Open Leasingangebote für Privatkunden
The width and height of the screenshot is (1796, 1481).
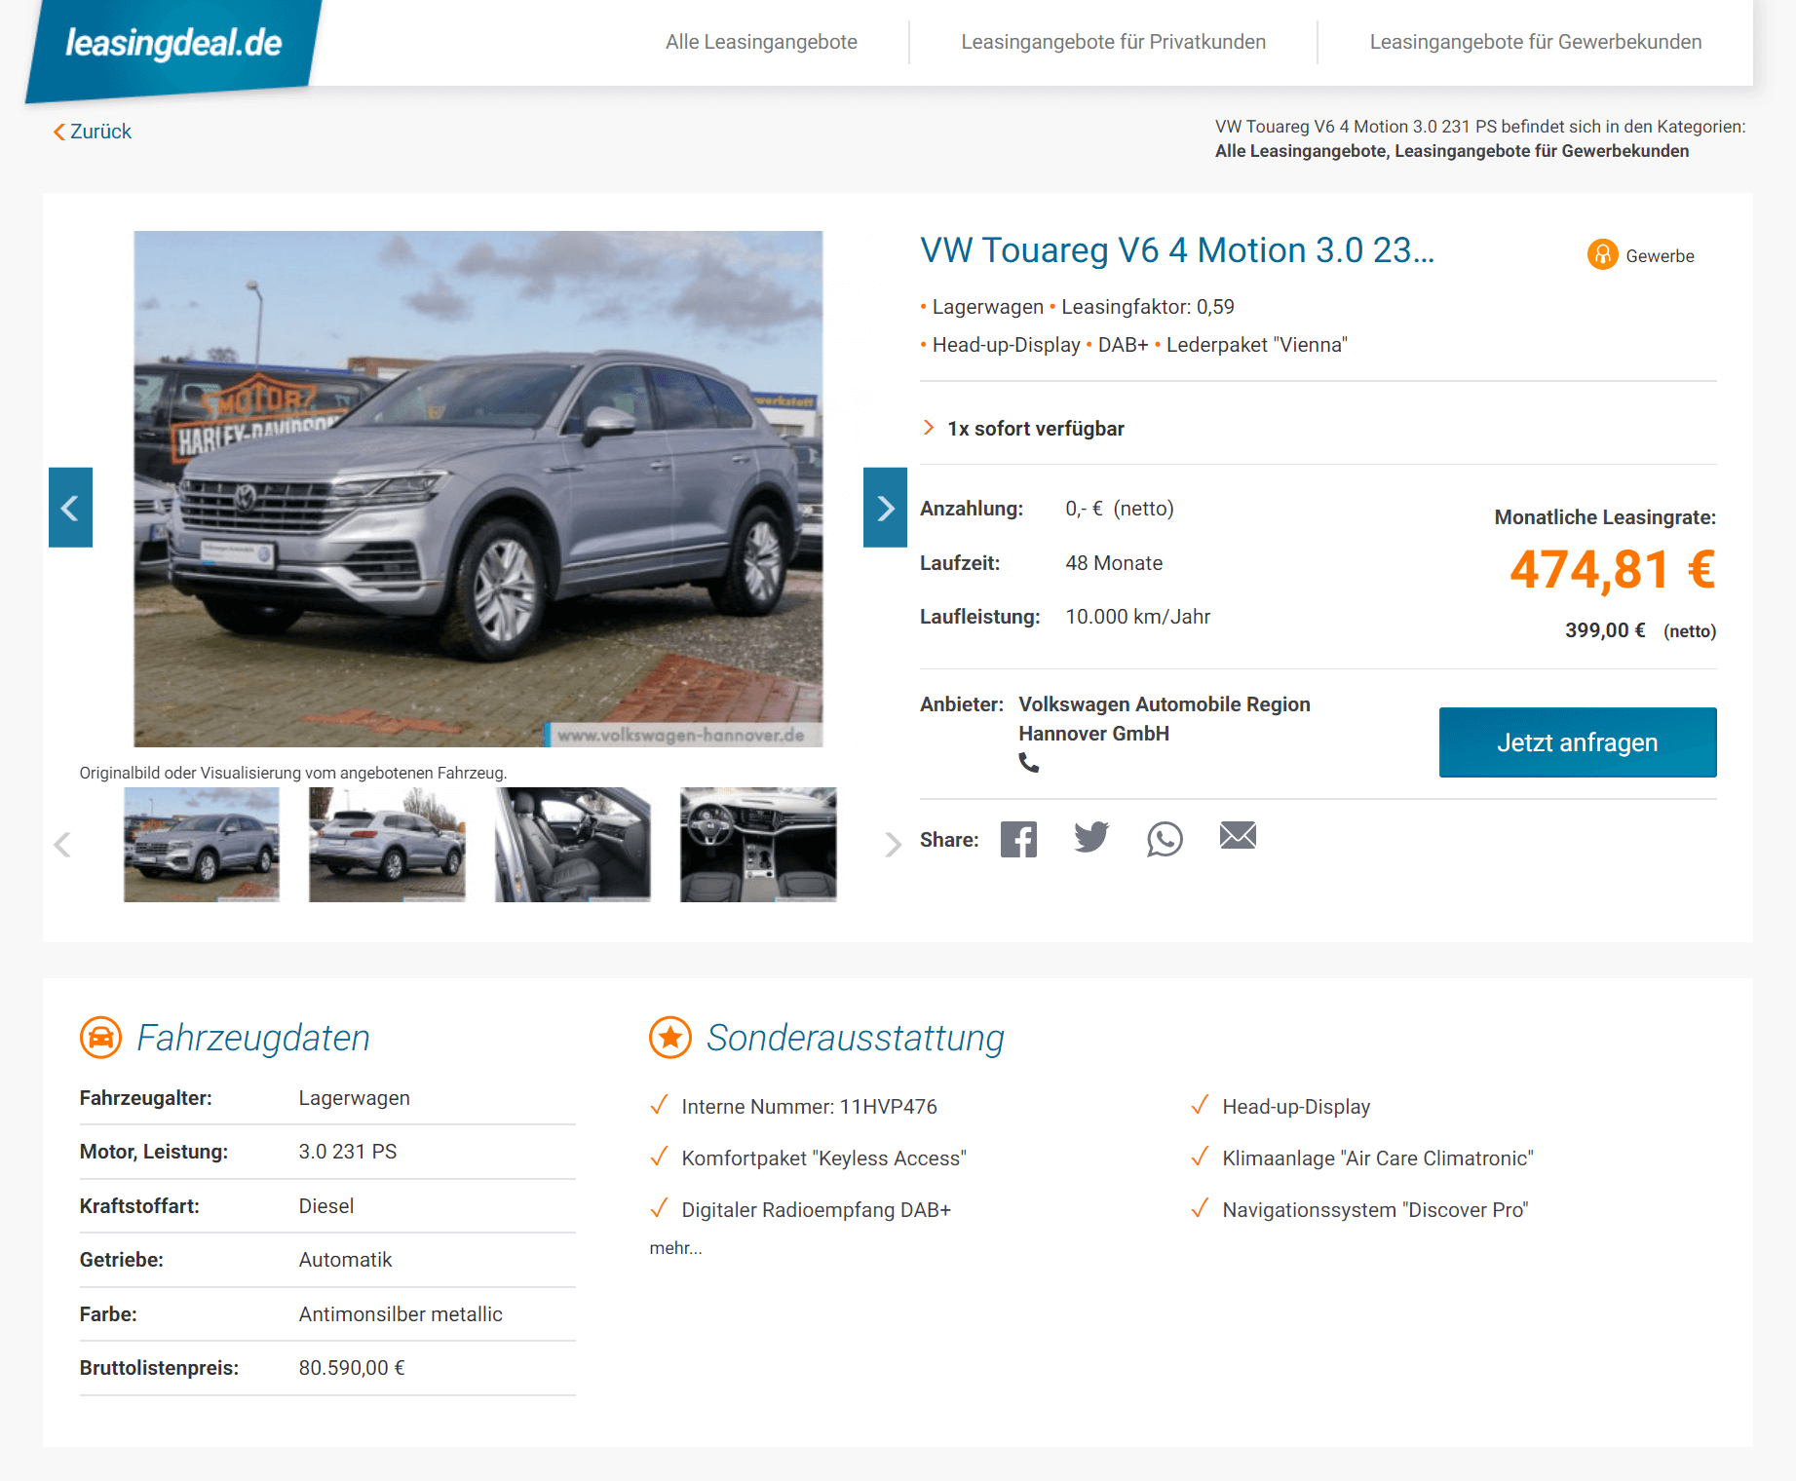1113,42
